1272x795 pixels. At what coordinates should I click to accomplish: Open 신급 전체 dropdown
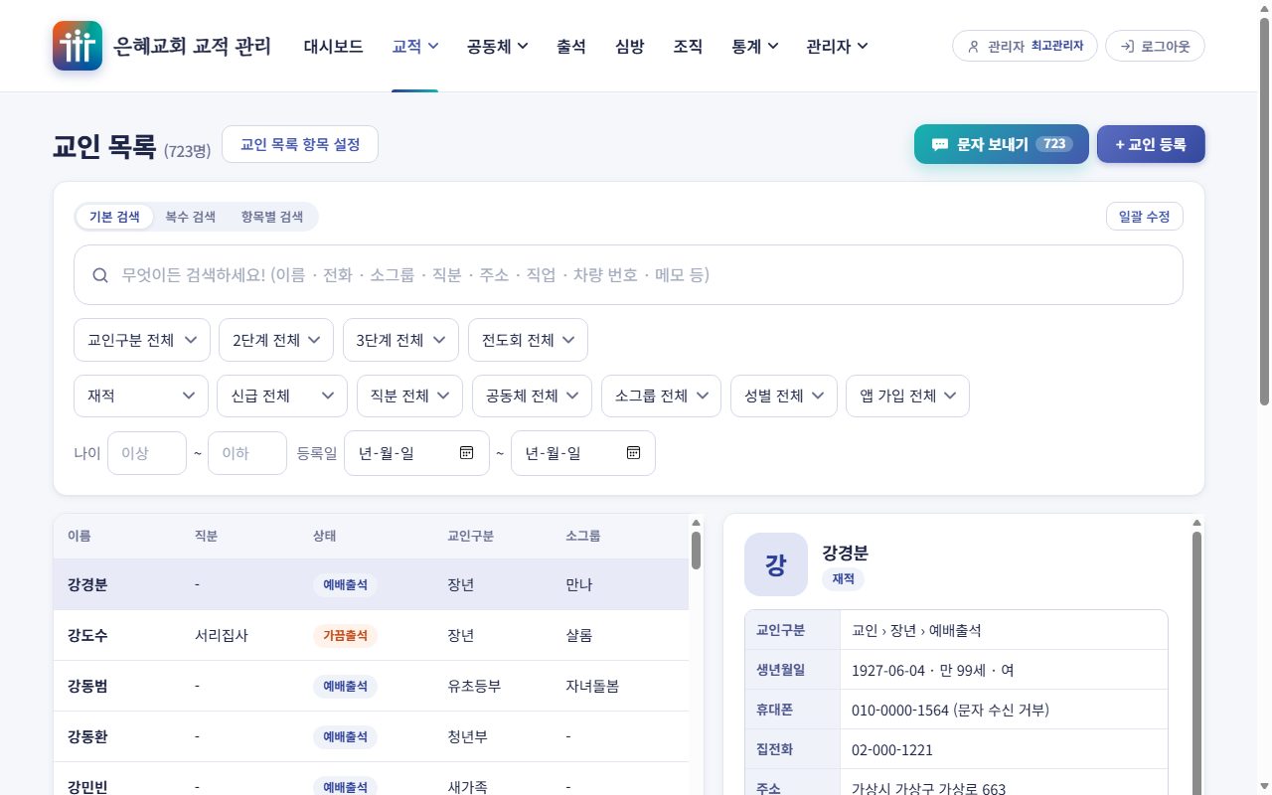pyautogui.click(x=282, y=396)
